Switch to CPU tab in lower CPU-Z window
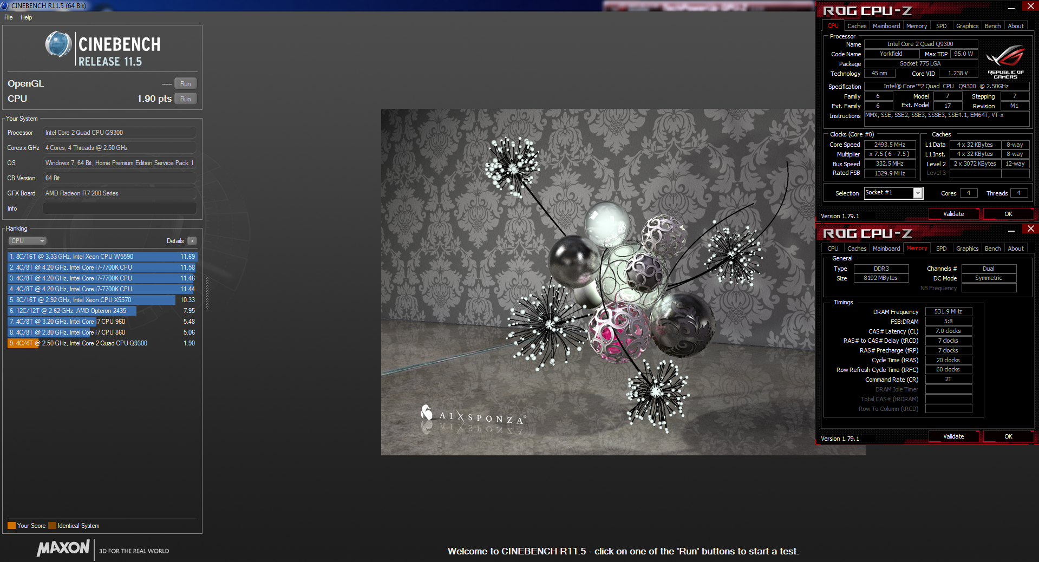 point(833,249)
